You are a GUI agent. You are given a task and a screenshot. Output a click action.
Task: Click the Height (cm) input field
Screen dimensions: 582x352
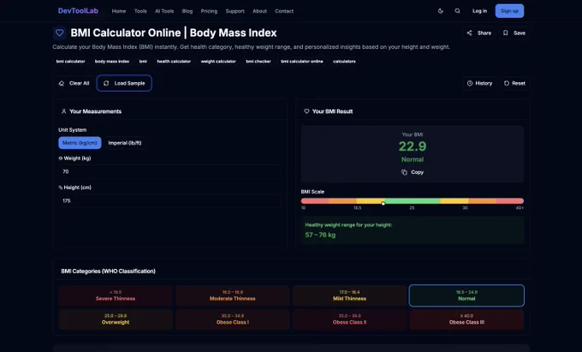(169, 201)
